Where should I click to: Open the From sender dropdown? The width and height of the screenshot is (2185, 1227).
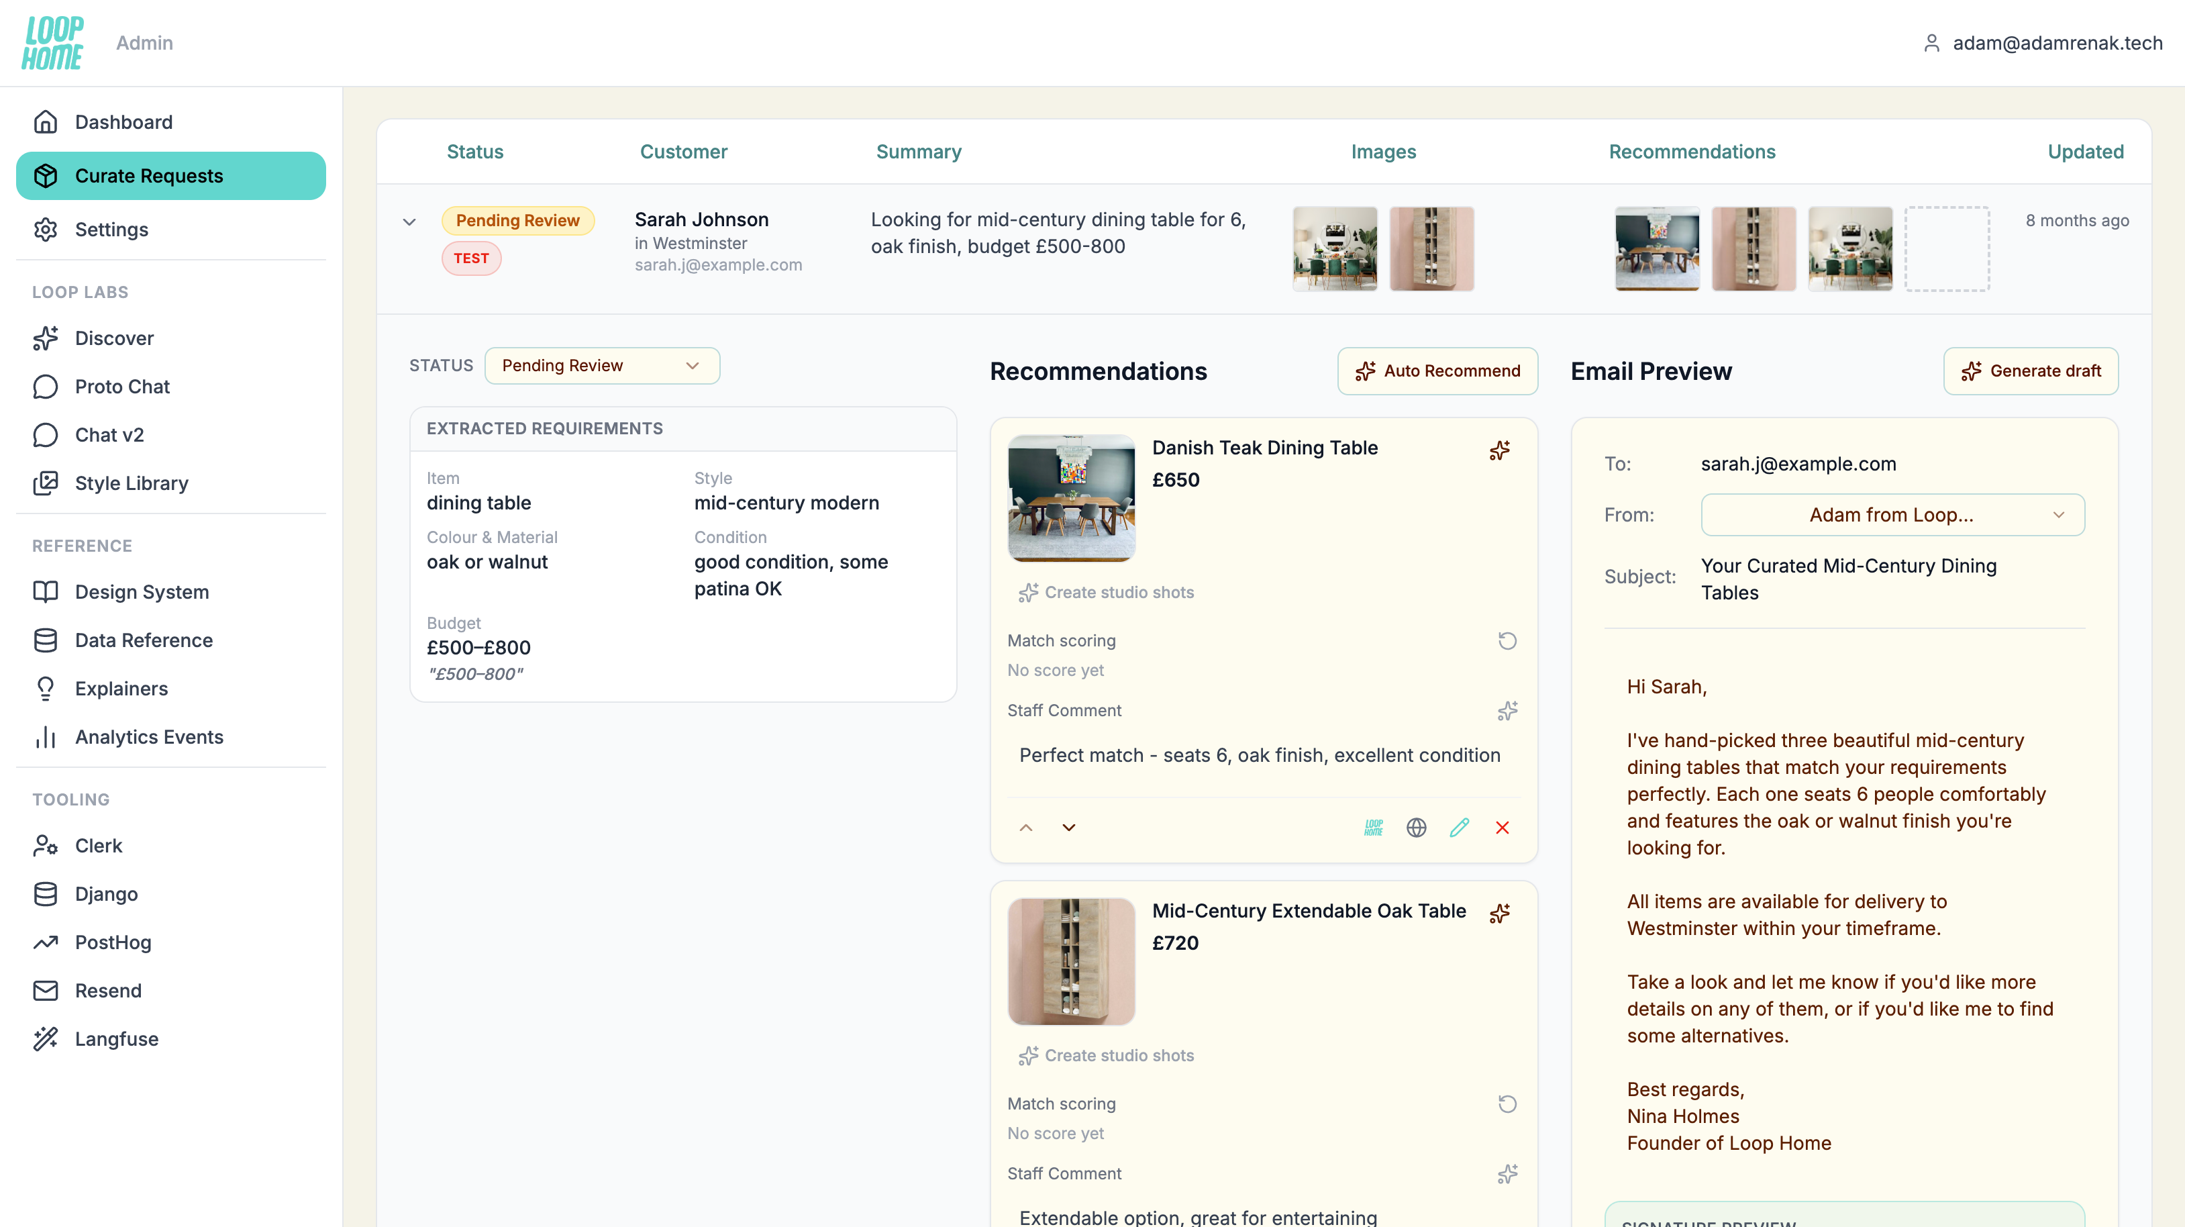click(x=1892, y=515)
